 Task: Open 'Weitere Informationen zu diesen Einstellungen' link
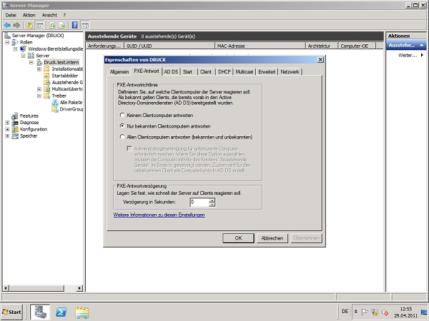tap(159, 215)
